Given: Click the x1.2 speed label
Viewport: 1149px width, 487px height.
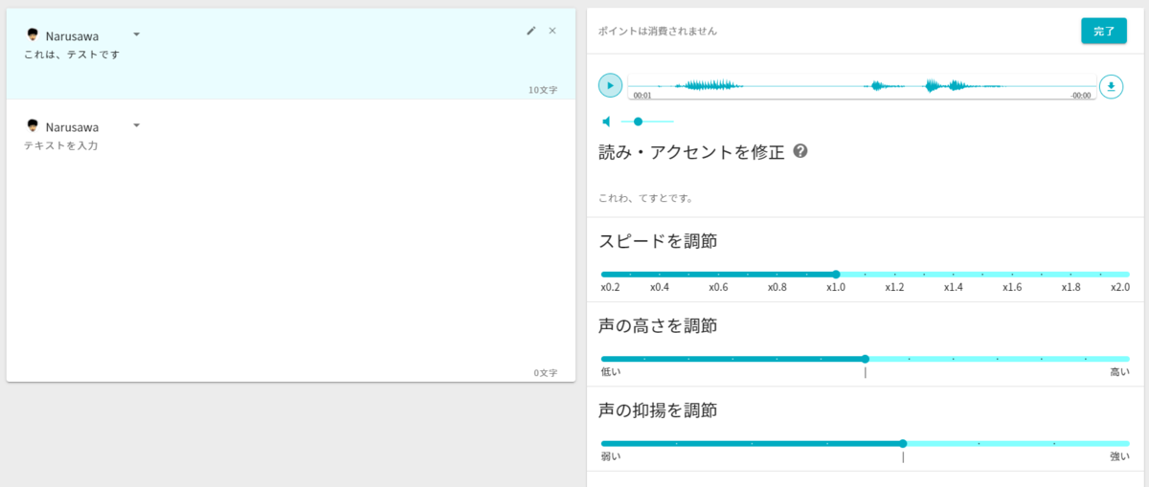Looking at the screenshot, I should point(894,287).
